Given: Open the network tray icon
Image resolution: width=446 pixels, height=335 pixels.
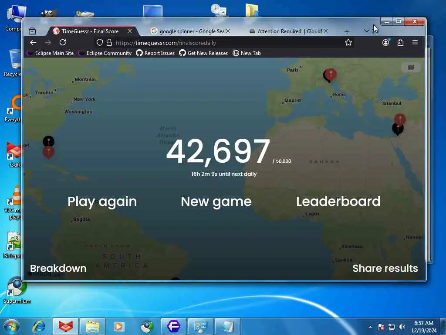Looking at the screenshot, I should point(392,327).
